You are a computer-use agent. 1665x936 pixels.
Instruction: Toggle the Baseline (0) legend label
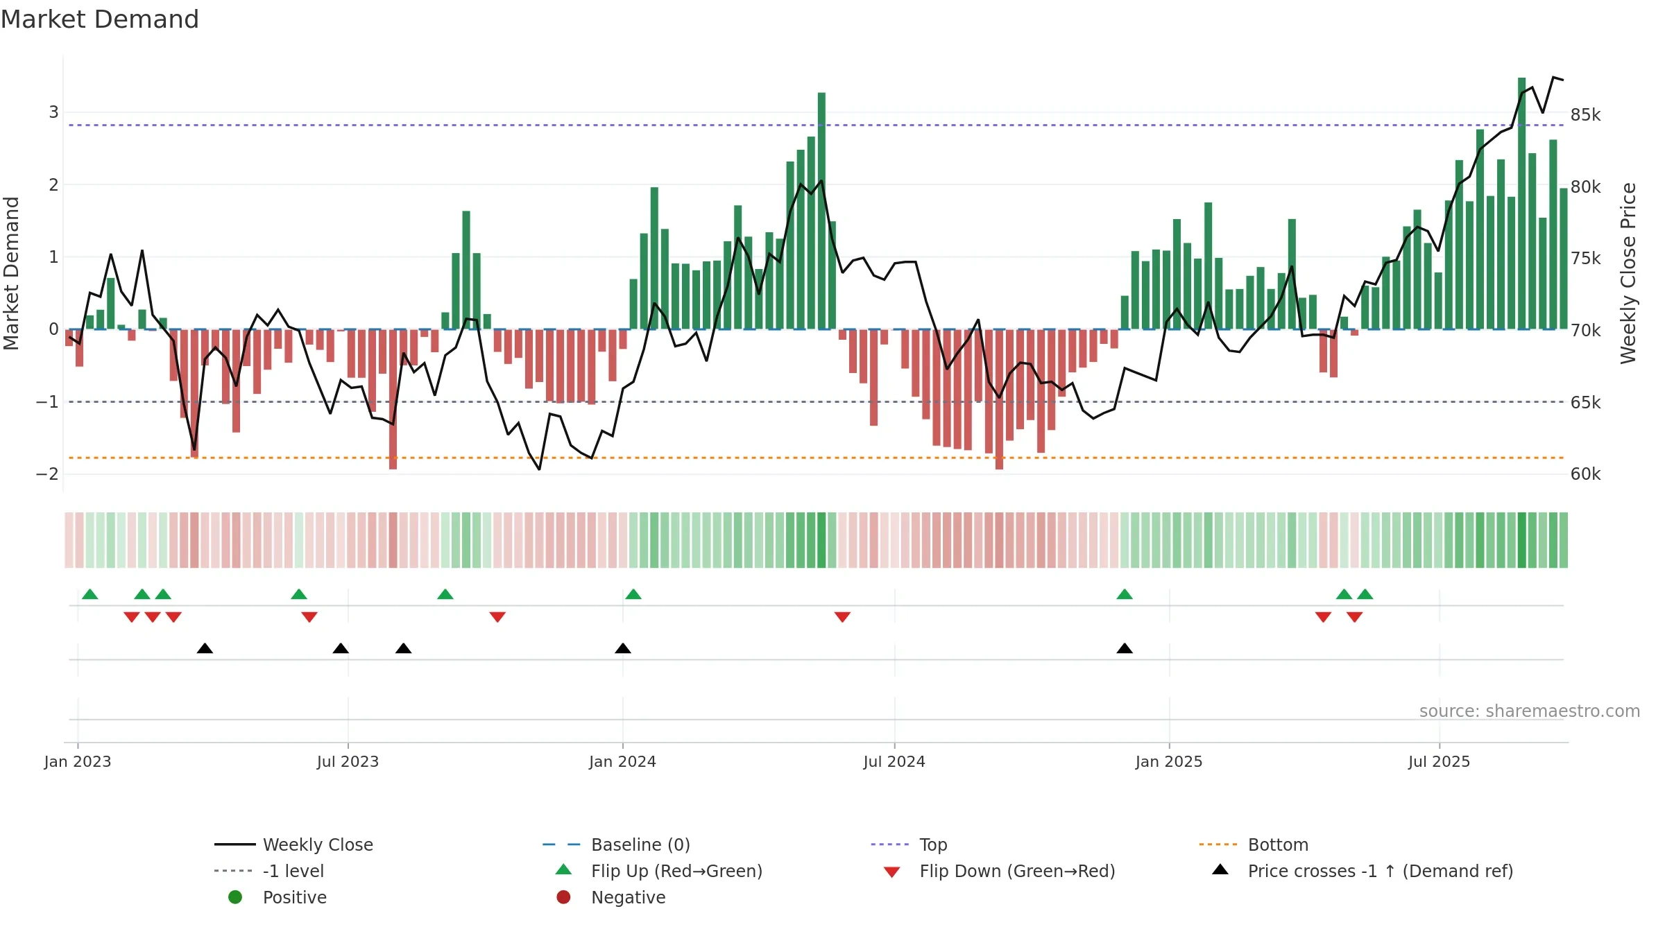640,844
